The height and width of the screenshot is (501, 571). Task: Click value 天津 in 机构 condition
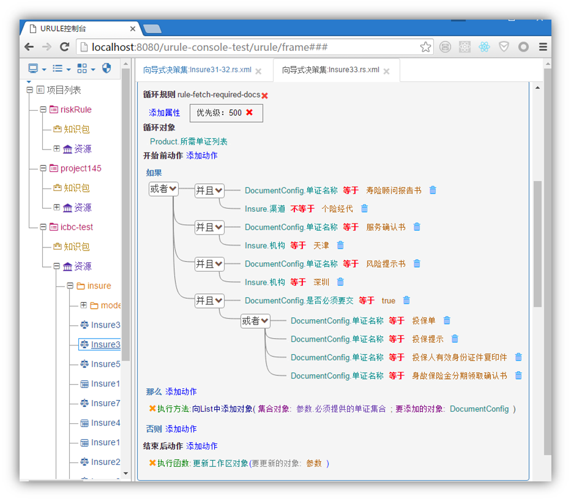[x=321, y=245]
